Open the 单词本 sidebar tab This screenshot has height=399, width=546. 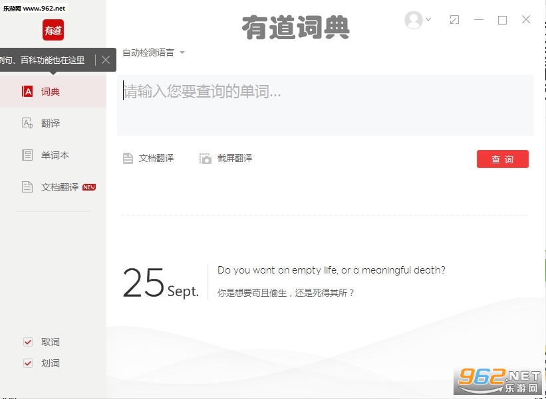53,155
